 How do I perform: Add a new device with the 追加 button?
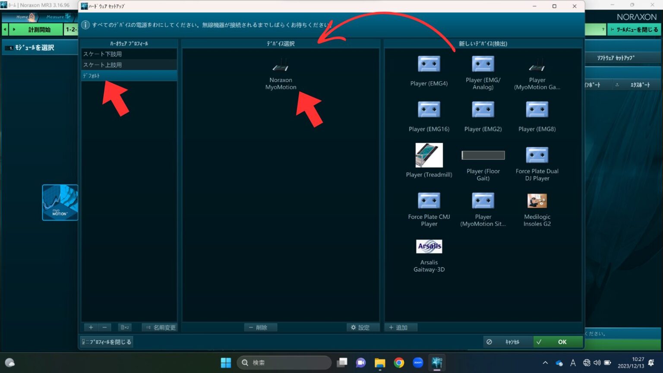(400, 327)
